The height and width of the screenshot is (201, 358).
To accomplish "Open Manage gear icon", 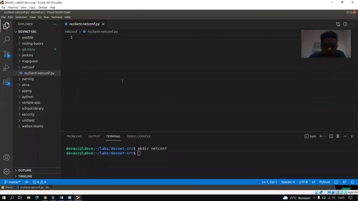I will [6, 171].
